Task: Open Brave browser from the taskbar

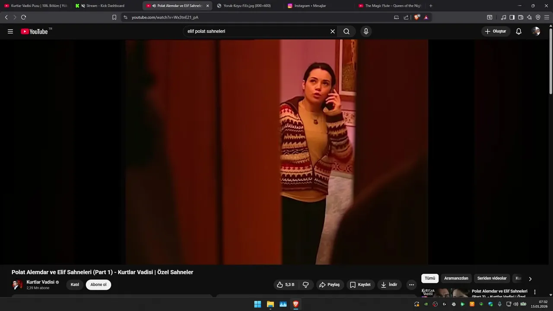Action: [296, 304]
